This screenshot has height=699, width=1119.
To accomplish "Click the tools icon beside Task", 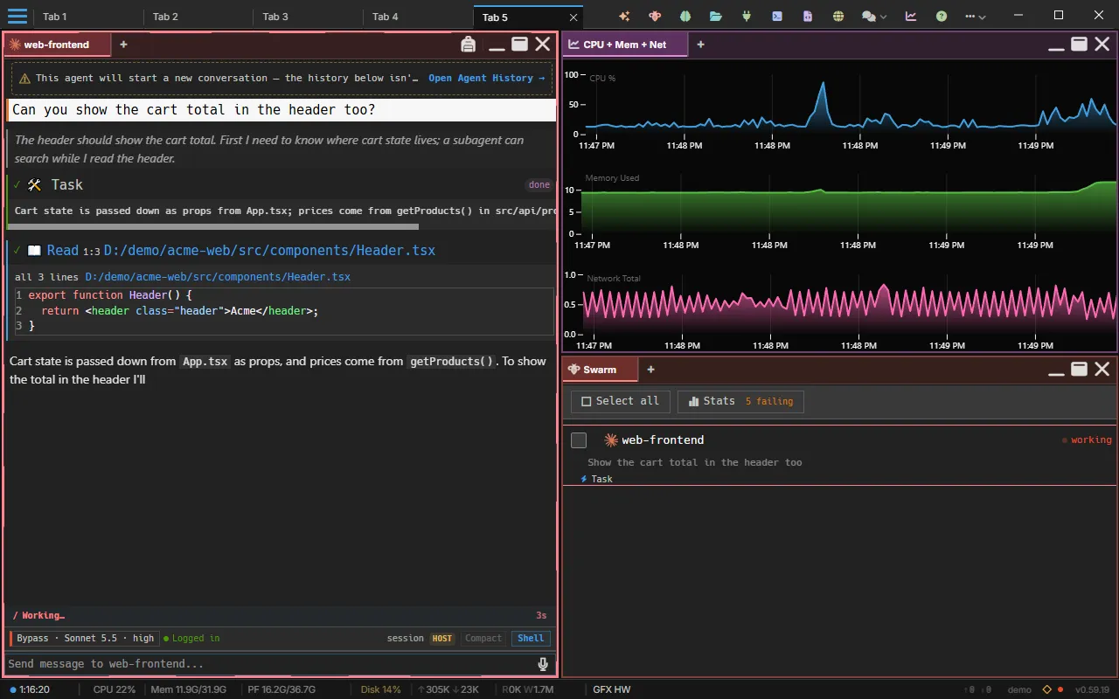I will tap(35, 184).
